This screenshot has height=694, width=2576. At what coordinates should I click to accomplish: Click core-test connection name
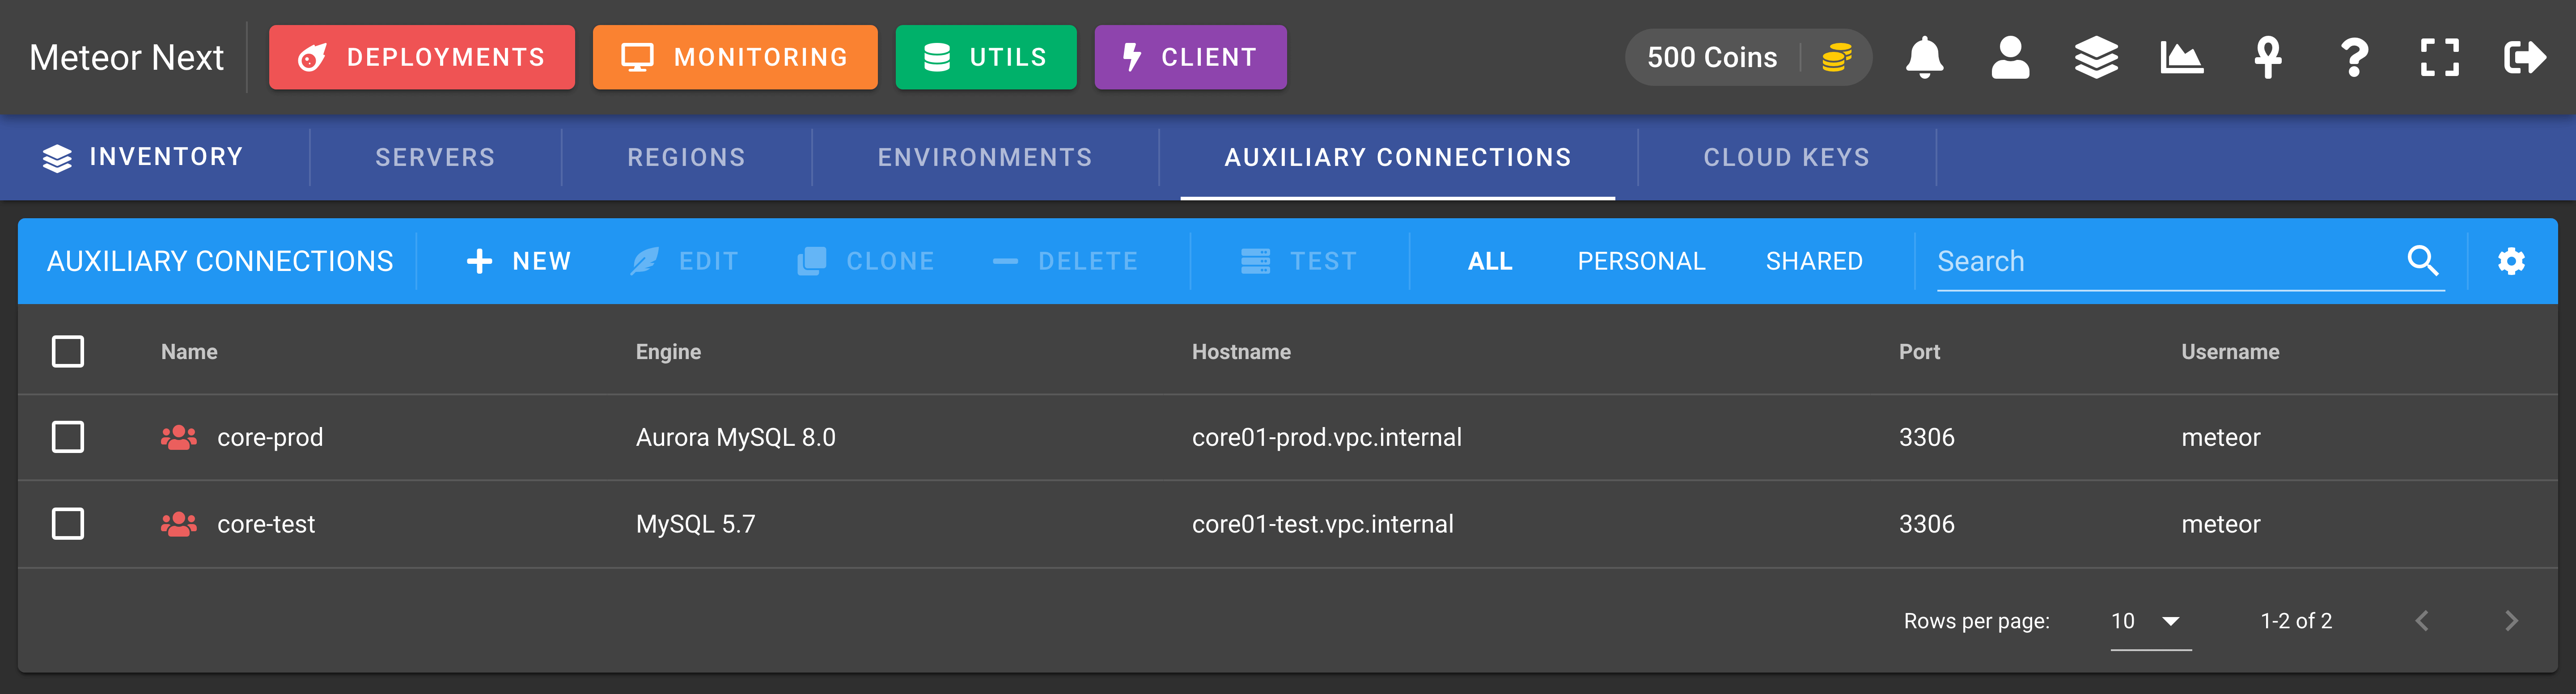tap(266, 524)
